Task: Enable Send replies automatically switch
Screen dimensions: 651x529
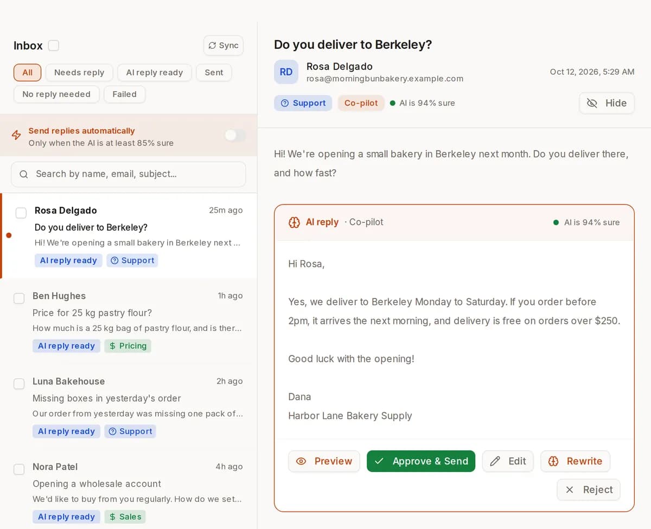Action: click(x=235, y=136)
